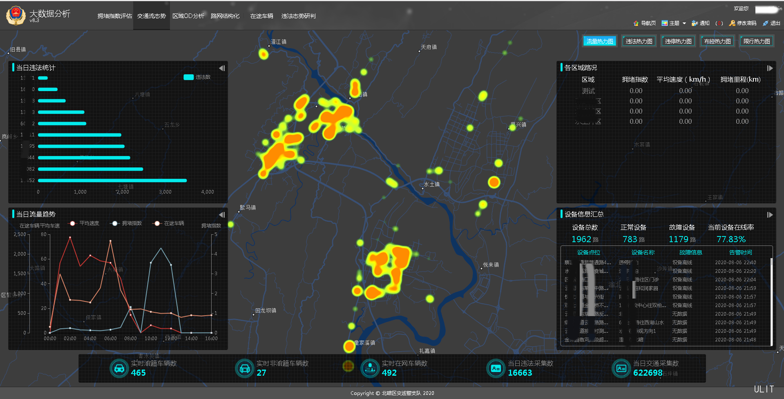The height and width of the screenshot is (399, 784).
Task: Open the 主题 dropdown arrow
Action: coord(684,23)
